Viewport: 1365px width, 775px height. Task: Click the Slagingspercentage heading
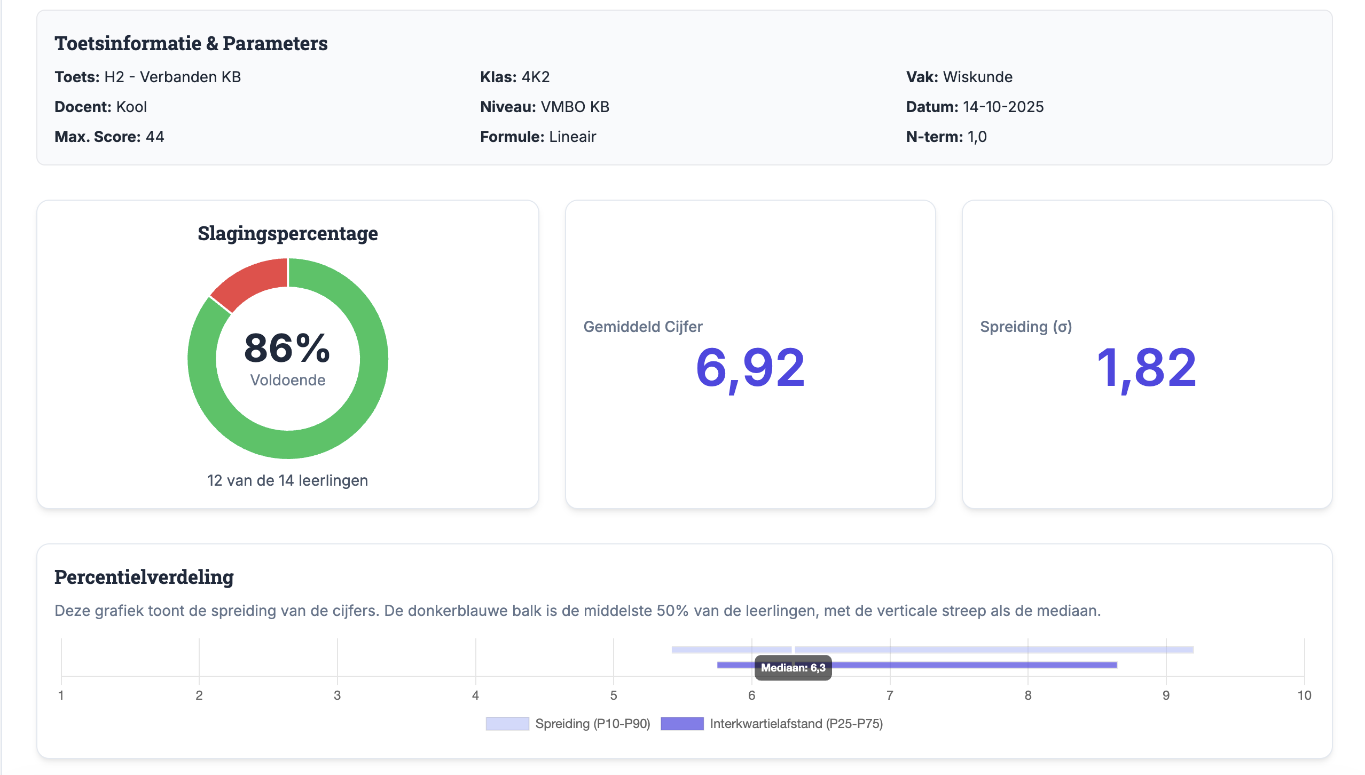(x=287, y=233)
